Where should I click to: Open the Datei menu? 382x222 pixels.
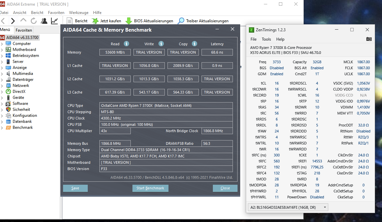[x=4, y=12]
